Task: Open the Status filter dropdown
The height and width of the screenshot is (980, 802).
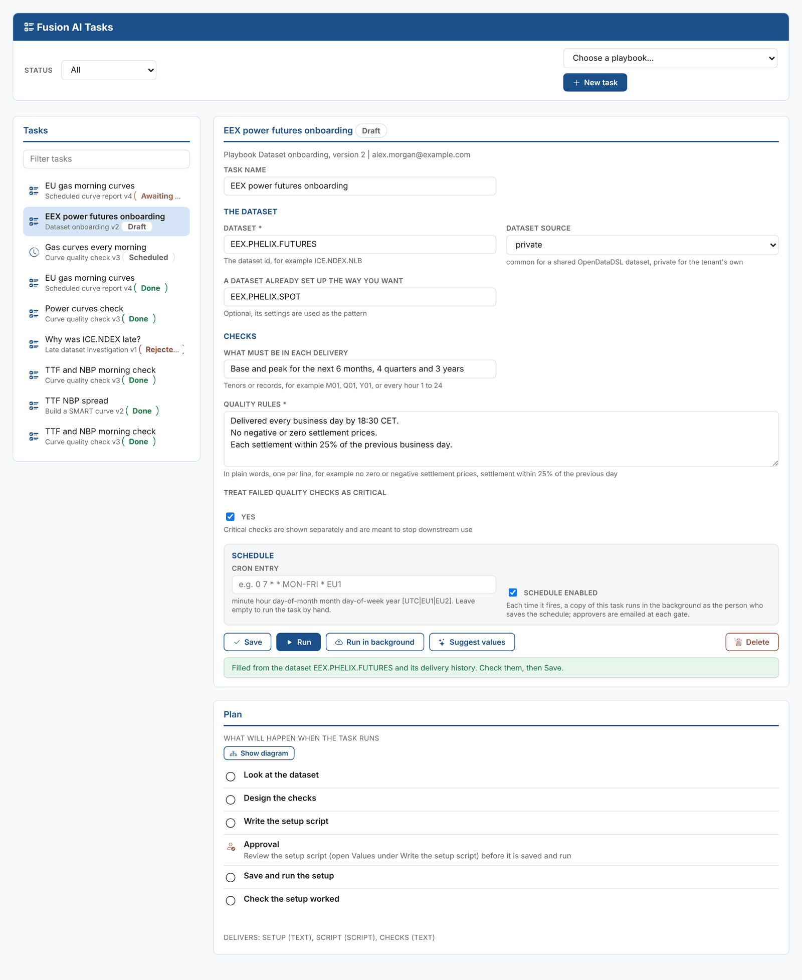Action: pyautogui.click(x=109, y=70)
